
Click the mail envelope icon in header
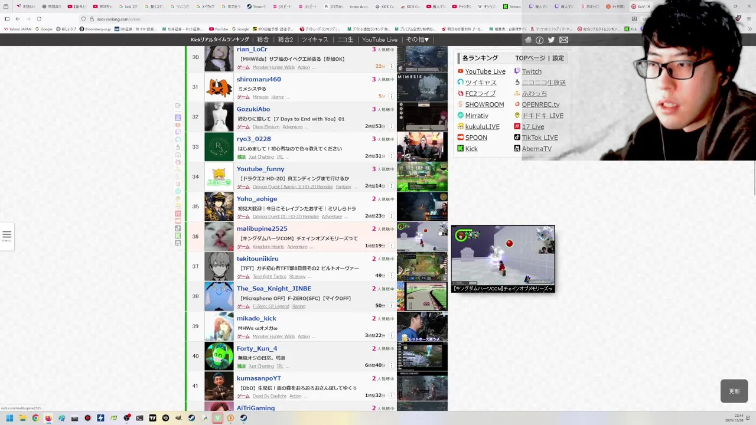click(x=563, y=40)
